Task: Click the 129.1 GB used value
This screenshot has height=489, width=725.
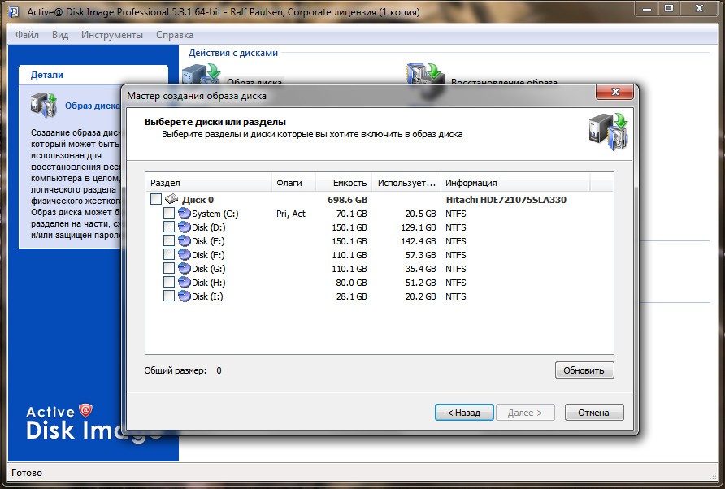Action: 419,227
